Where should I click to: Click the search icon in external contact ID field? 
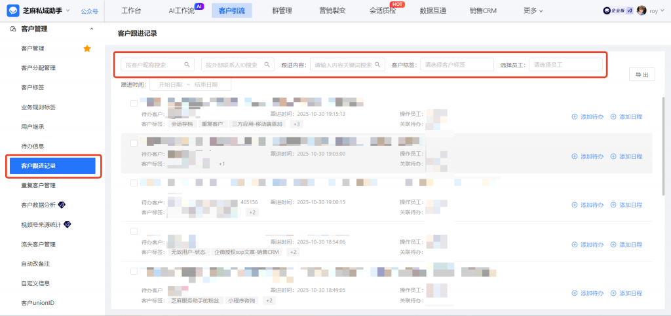click(267, 65)
